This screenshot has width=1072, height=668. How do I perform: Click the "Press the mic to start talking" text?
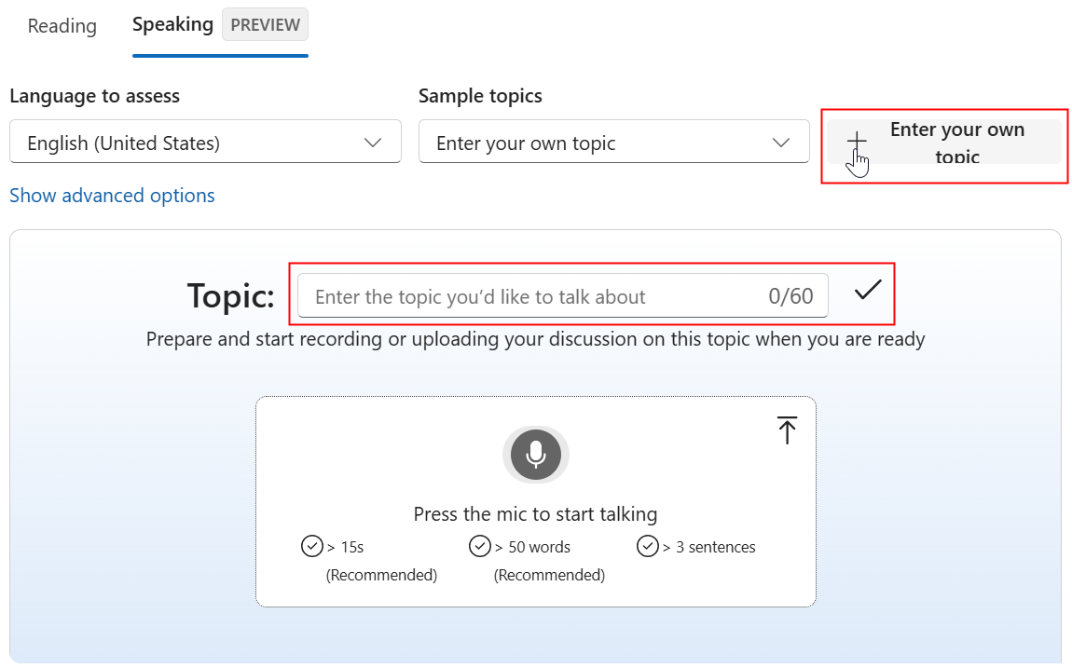(535, 514)
